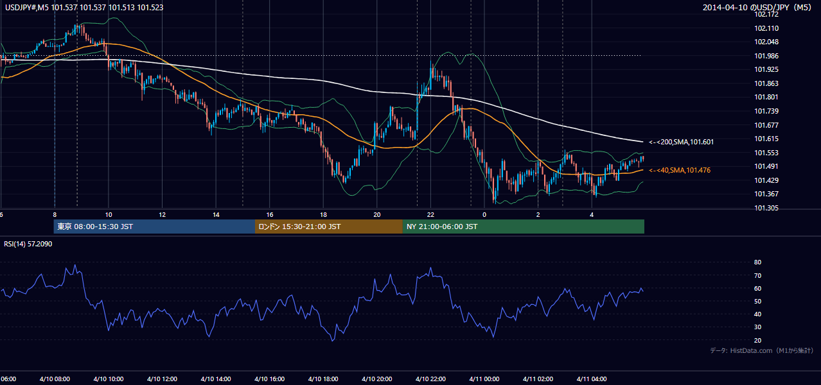Screen dimensions: 821x385
Task: Click price axis label 101.925
Action: (x=766, y=69)
